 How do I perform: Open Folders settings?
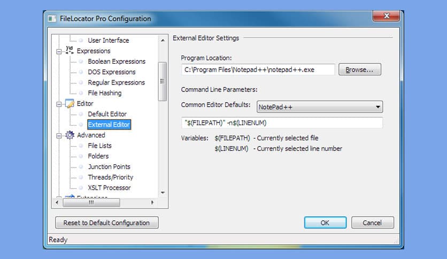point(98,156)
